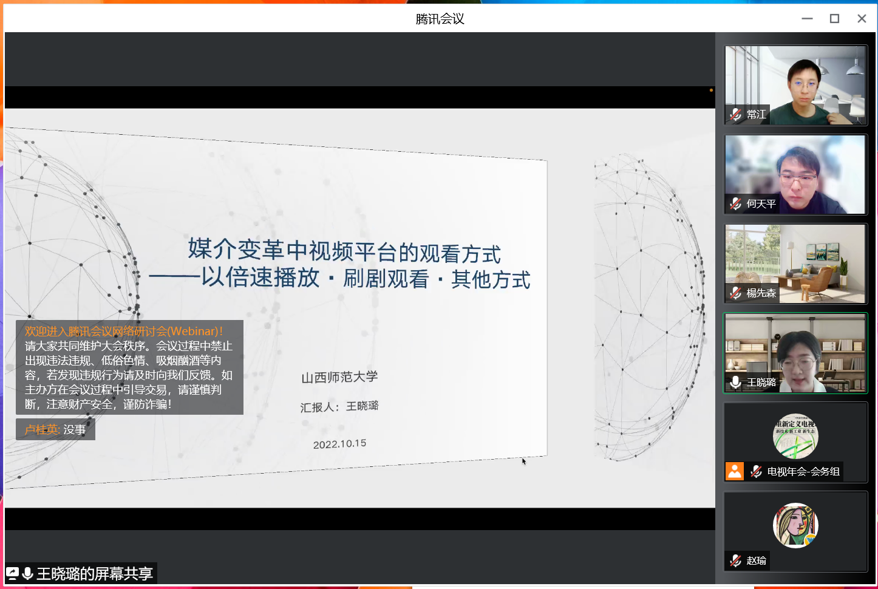Image resolution: width=878 pixels, height=589 pixels.
Task: Click the muted mic icon next to 何天平
Action: (x=736, y=203)
